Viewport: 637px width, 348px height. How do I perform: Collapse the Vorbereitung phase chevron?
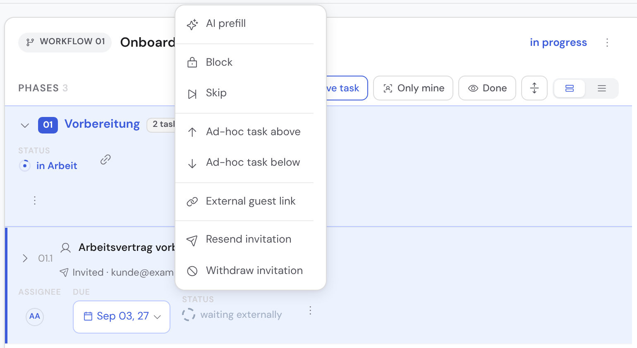25,125
